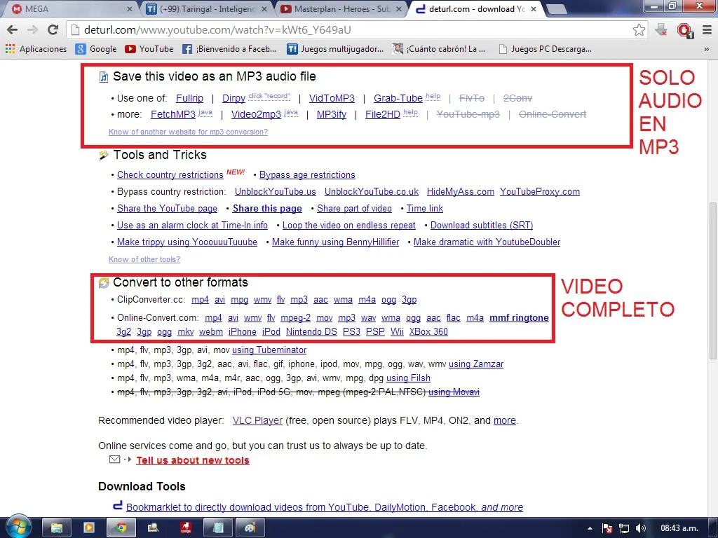Image resolution: width=718 pixels, height=538 pixels.
Task: Click Tell us about new tools link
Action: [193, 461]
